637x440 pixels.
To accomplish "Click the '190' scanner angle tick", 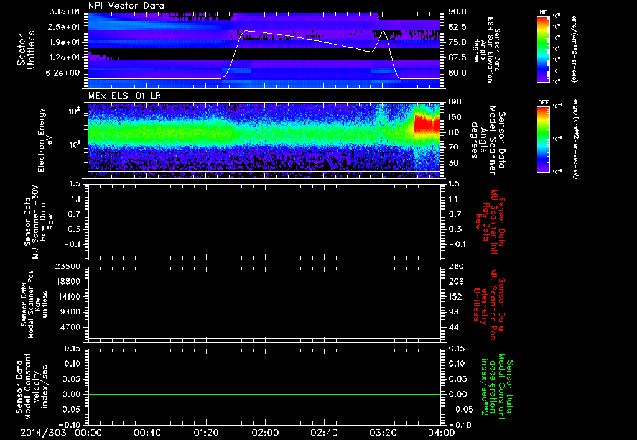I will coord(455,102).
